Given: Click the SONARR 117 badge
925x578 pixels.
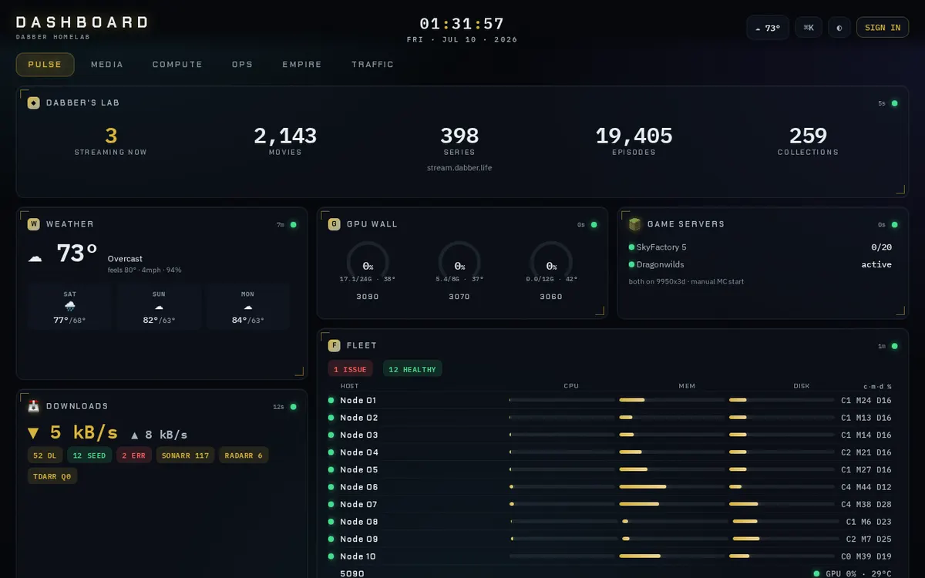Looking at the screenshot, I should (185, 455).
